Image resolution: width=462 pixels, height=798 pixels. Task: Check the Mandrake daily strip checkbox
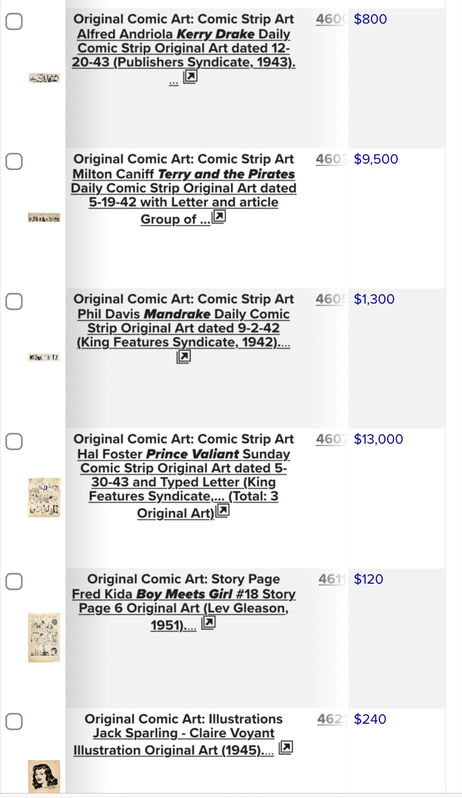pyautogui.click(x=14, y=302)
